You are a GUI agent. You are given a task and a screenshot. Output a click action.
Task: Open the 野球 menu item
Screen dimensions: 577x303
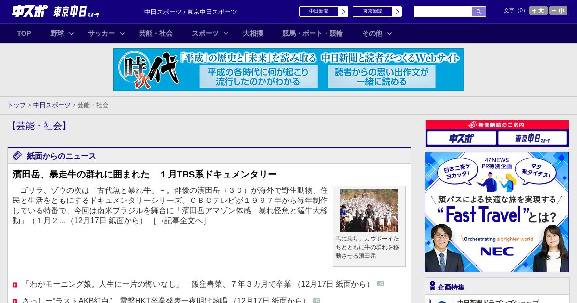pyautogui.click(x=57, y=33)
